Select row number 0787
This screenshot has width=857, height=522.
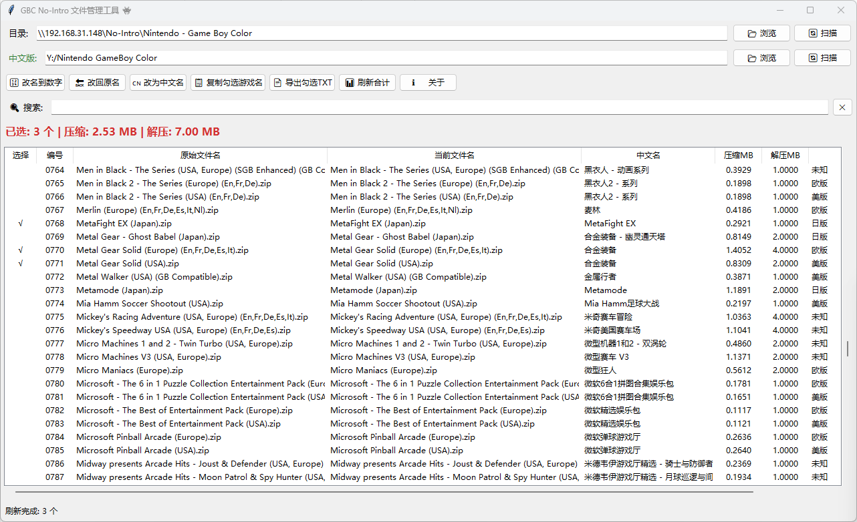coord(55,477)
